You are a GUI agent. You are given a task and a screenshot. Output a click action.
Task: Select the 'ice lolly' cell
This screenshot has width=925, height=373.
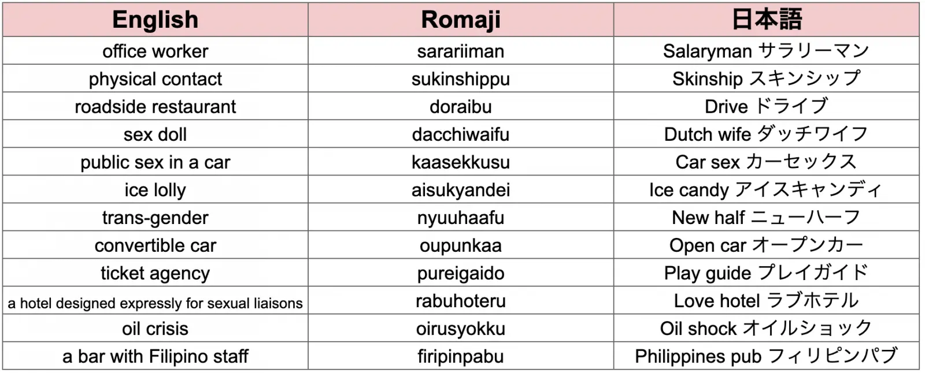tap(155, 190)
